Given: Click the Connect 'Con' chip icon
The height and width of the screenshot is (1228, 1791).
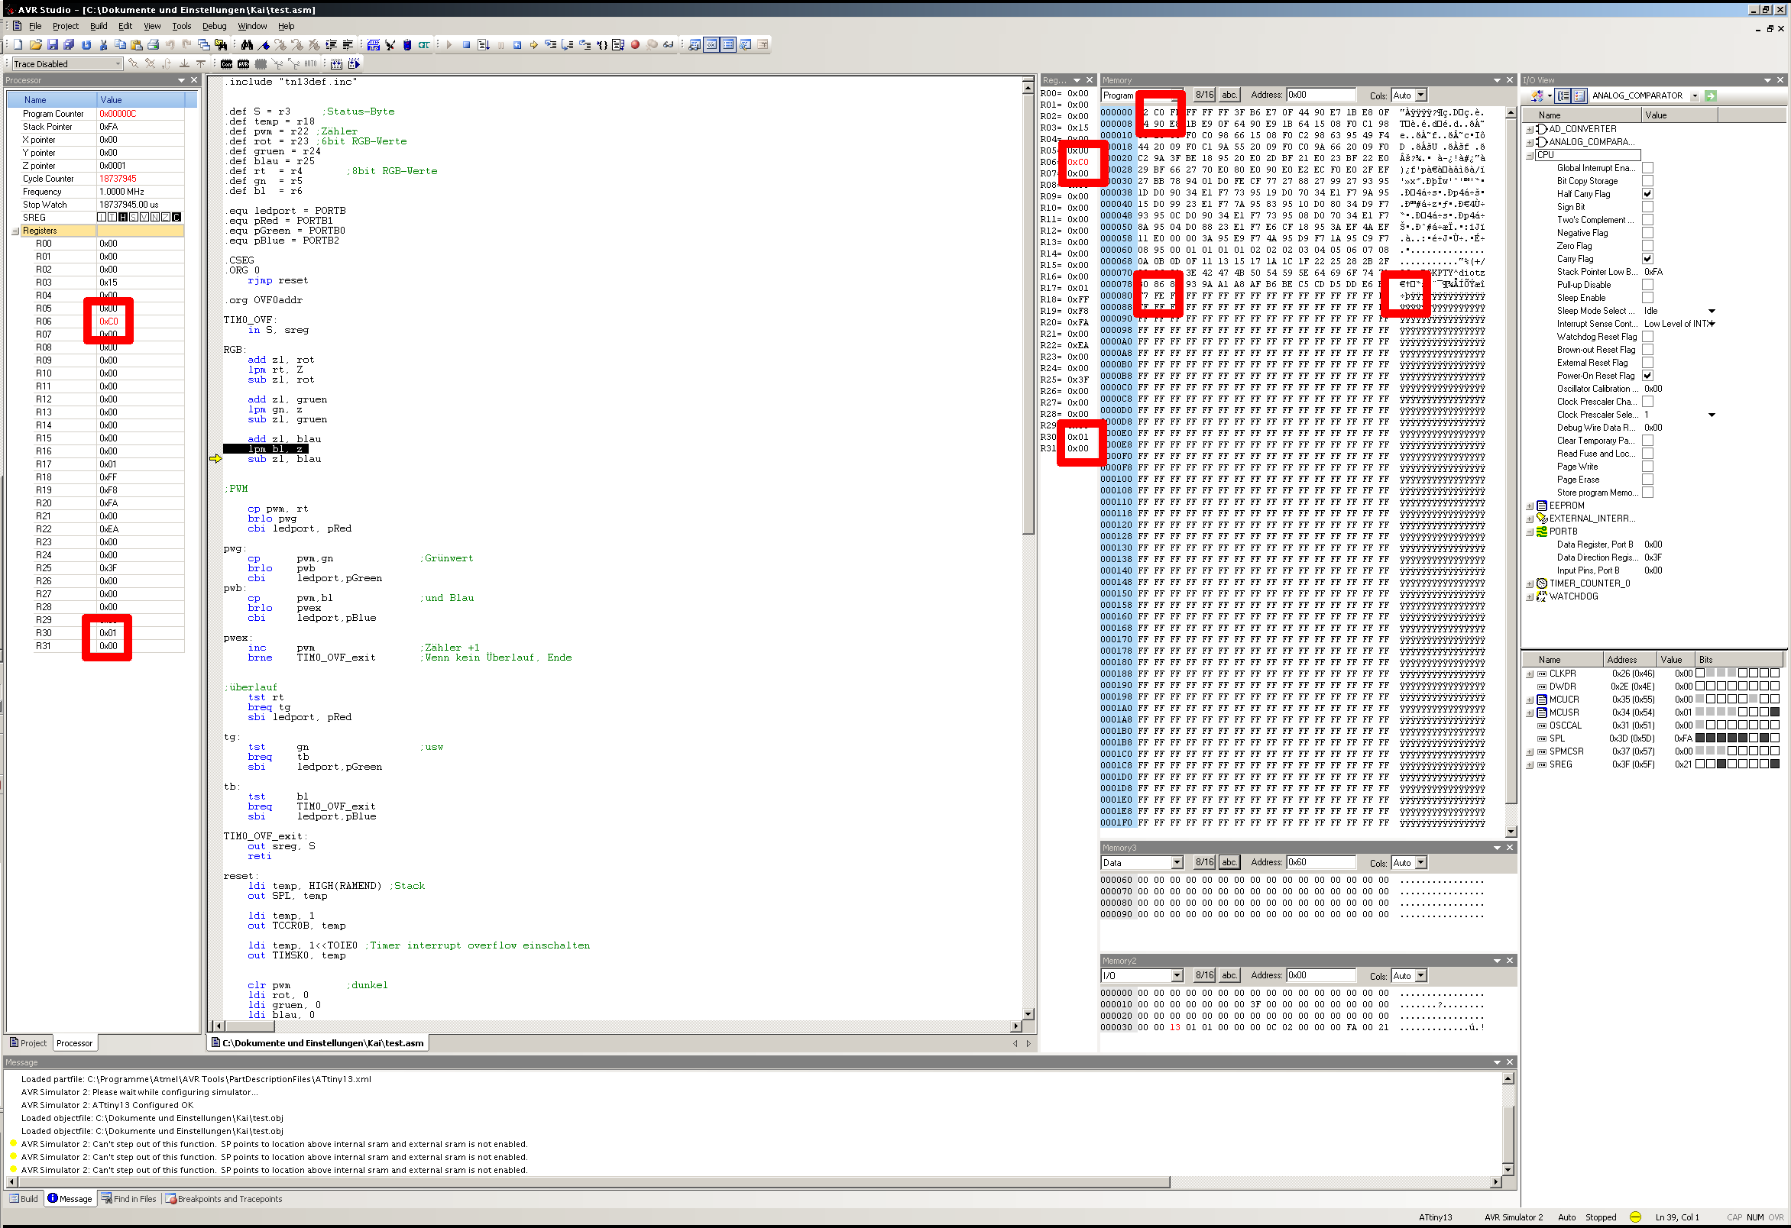Looking at the screenshot, I should [x=227, y=64].
